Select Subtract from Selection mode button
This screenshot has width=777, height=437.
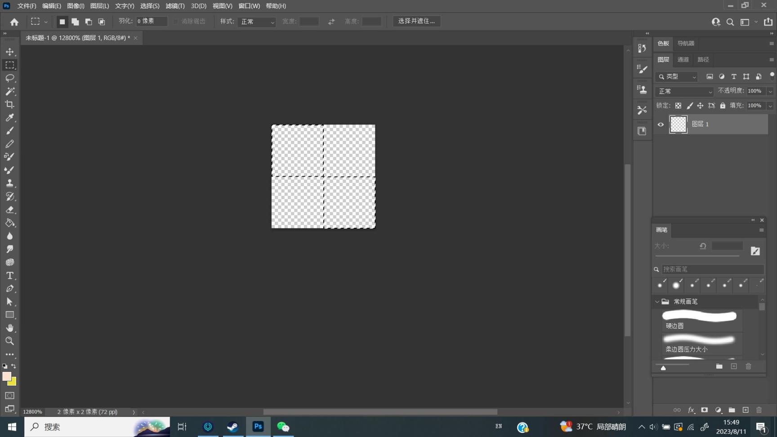tap(89, 22)
